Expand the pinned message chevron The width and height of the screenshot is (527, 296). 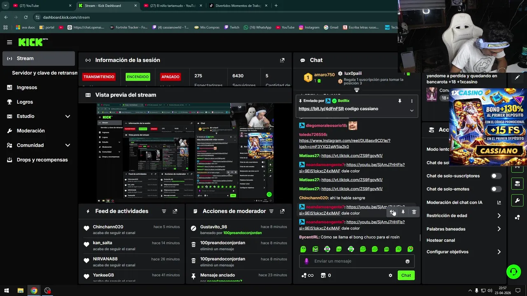click(x=412, y=110)
